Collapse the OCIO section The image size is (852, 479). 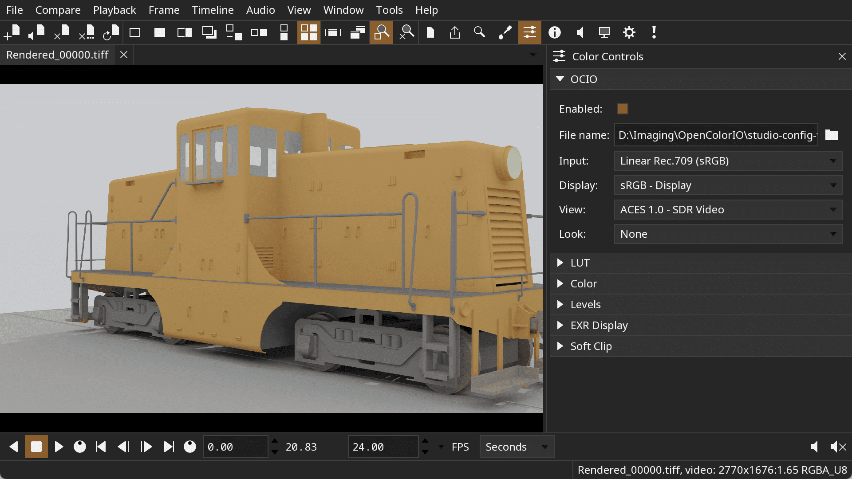[560, 79]
